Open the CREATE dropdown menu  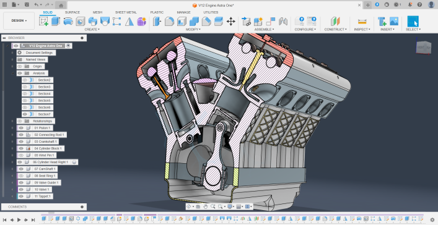tap(92, 29)
